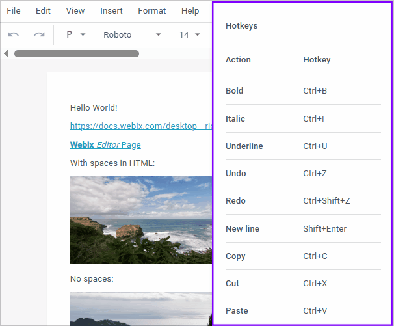Click the Bold row in the Hotkeys list
The height and width of the screenshot is (326, 394).
point(303,91)
